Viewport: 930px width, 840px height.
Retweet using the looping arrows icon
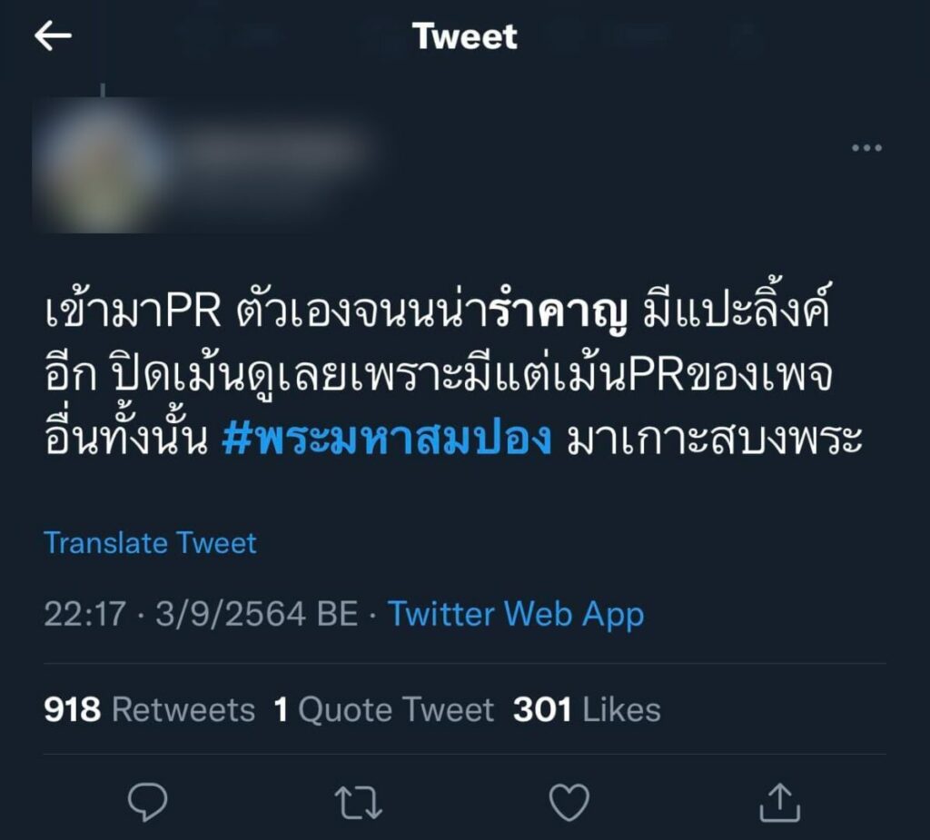(358, 803)
